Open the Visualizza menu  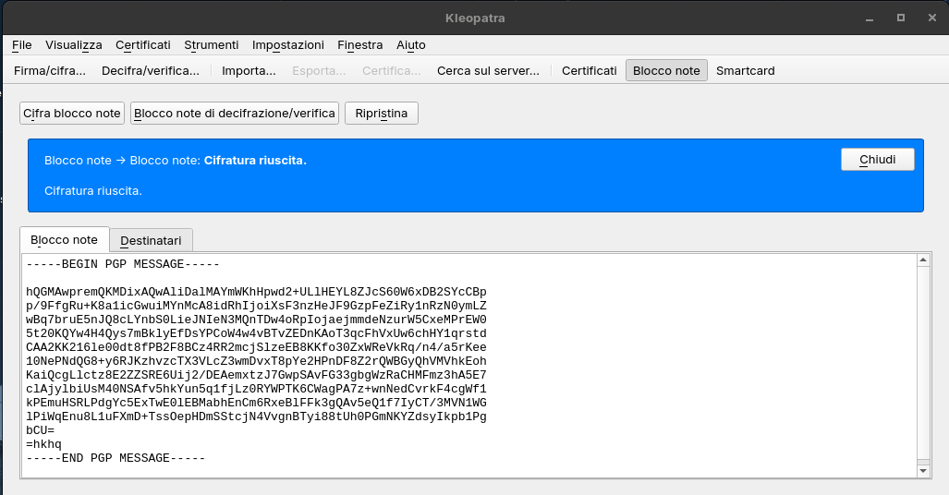pos(74,44)
